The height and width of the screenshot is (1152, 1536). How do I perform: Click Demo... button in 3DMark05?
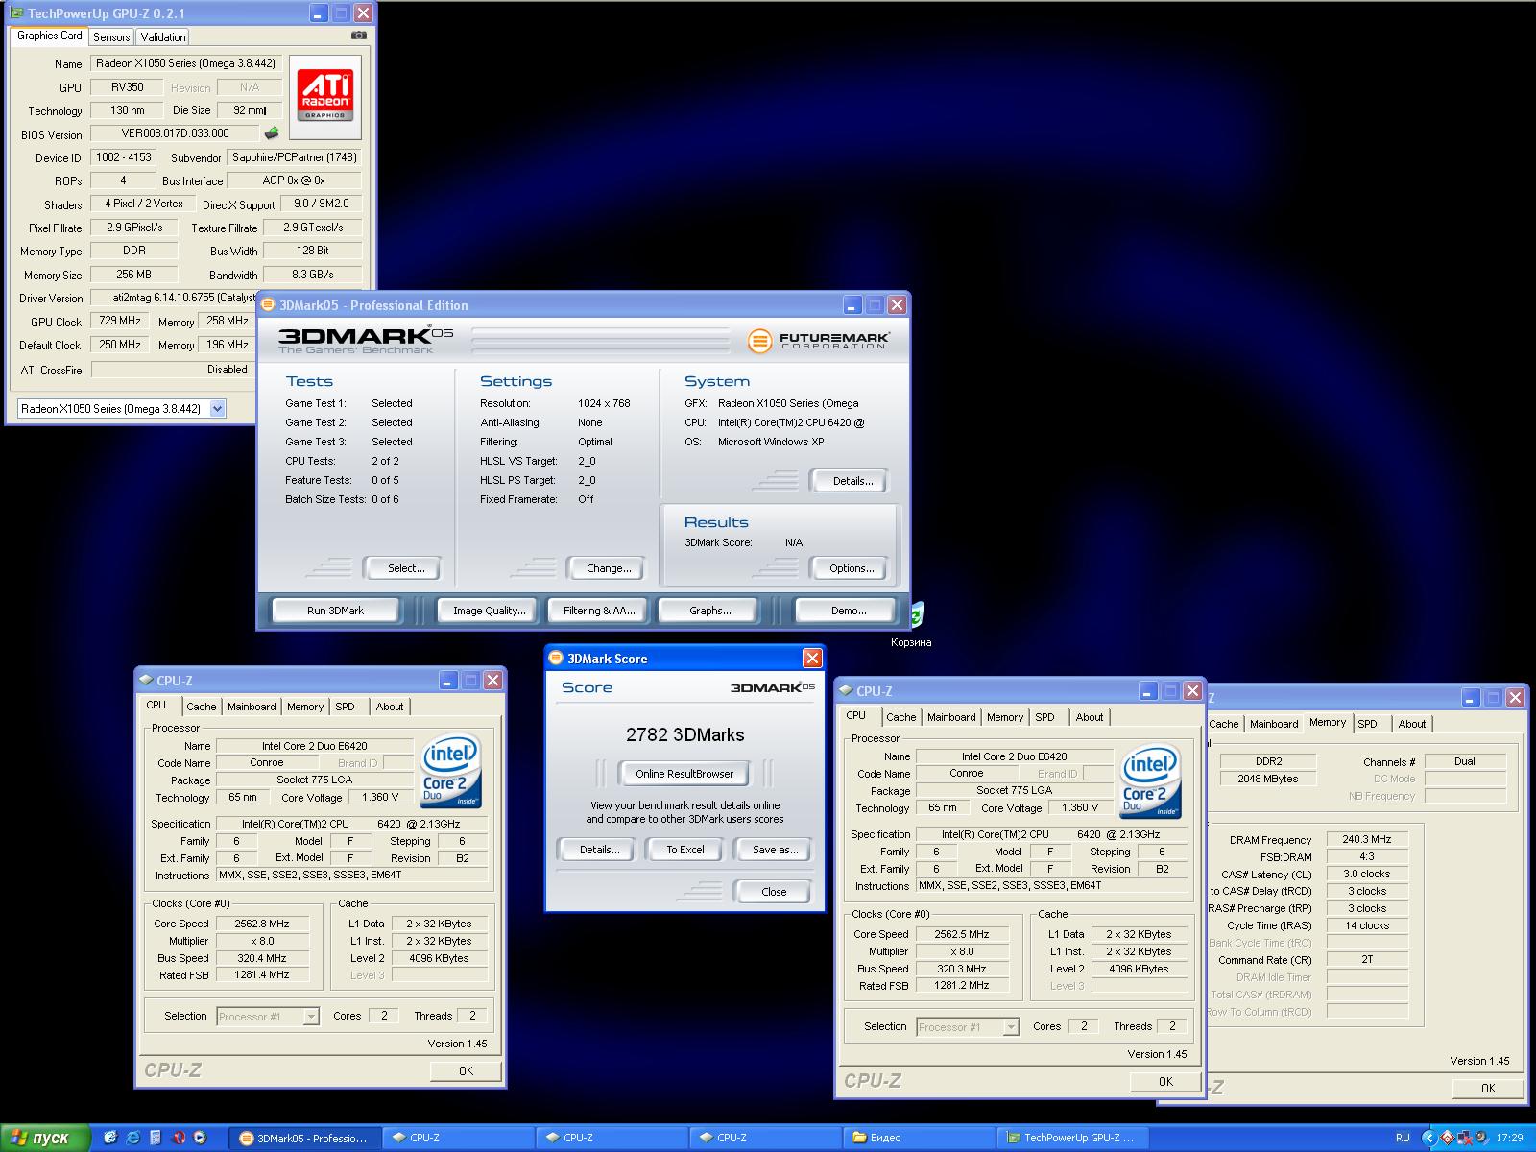click(848, 610)
